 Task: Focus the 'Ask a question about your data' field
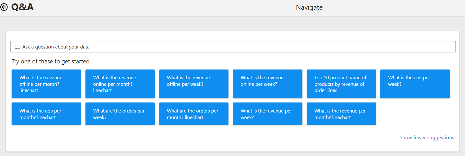233,47
